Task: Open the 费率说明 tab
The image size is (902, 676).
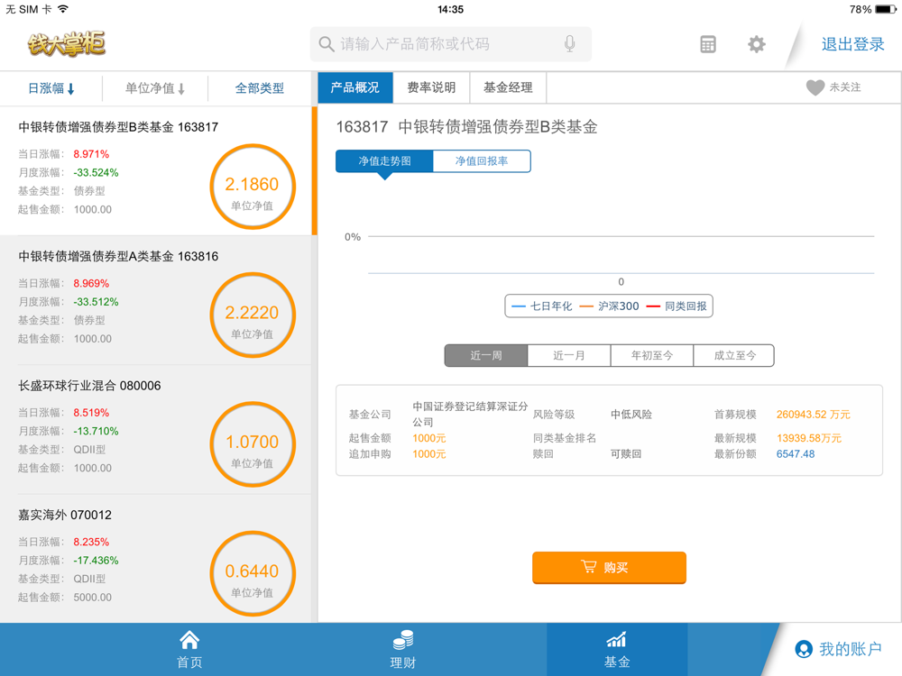Action: pyautogui.click(x=431, y=87)
